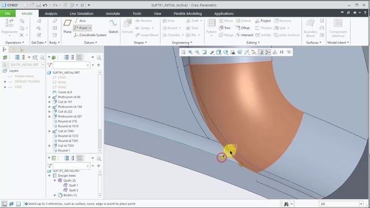Click the Axis datum tool

tap(80, 21)
